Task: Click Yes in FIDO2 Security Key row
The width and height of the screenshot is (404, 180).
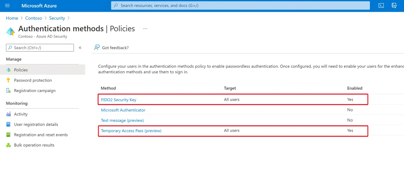Action: [350, 99]
